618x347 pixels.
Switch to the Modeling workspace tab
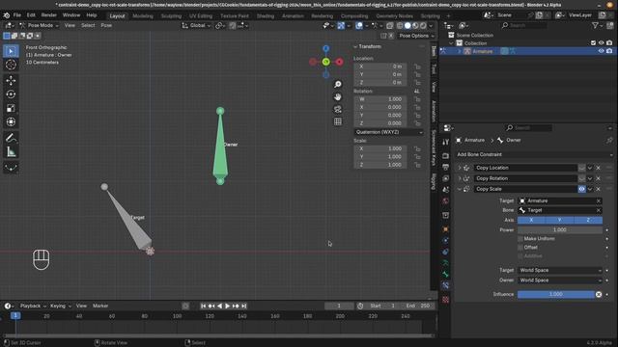point(143,16)
